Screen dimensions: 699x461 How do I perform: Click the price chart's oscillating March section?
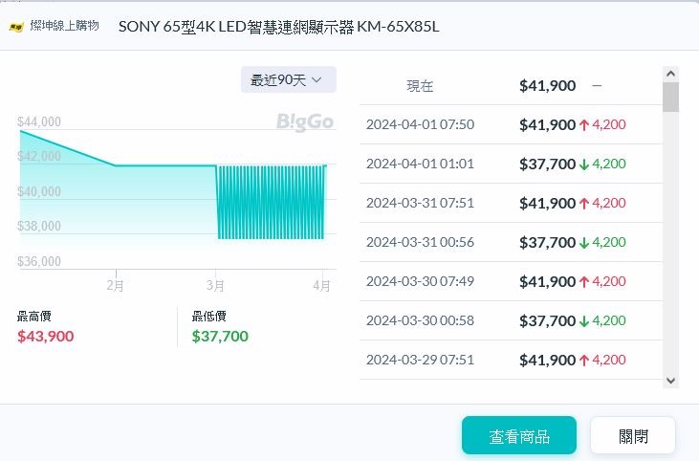point(272,203)
